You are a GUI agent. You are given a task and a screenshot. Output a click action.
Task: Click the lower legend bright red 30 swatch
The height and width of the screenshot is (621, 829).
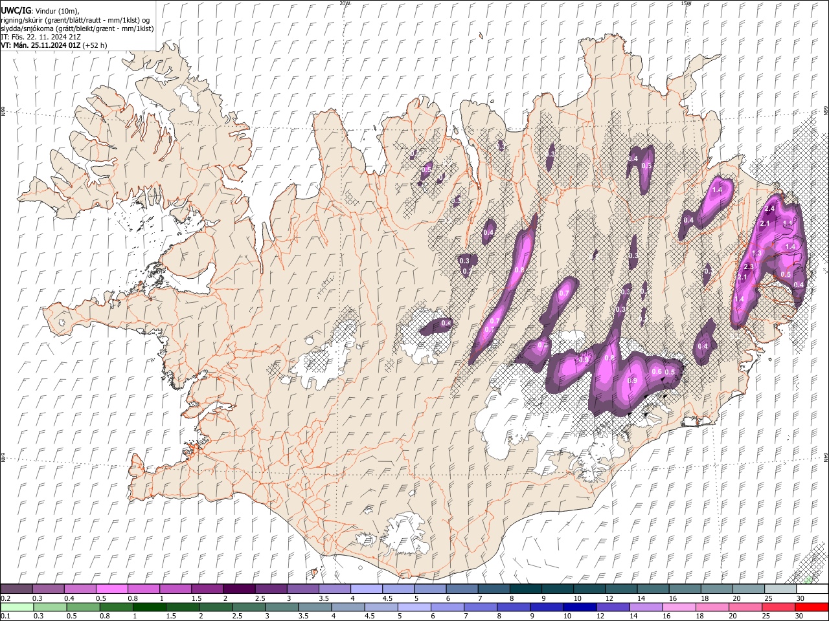[812, 607]
